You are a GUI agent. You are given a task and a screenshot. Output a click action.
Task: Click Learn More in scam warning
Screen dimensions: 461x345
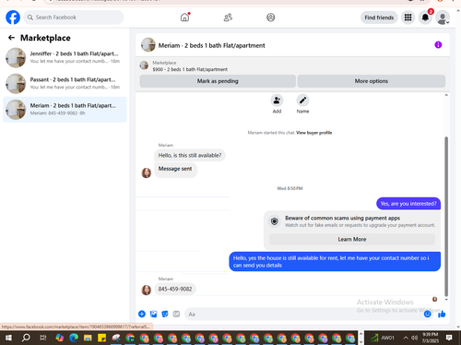tap(352, 239)
